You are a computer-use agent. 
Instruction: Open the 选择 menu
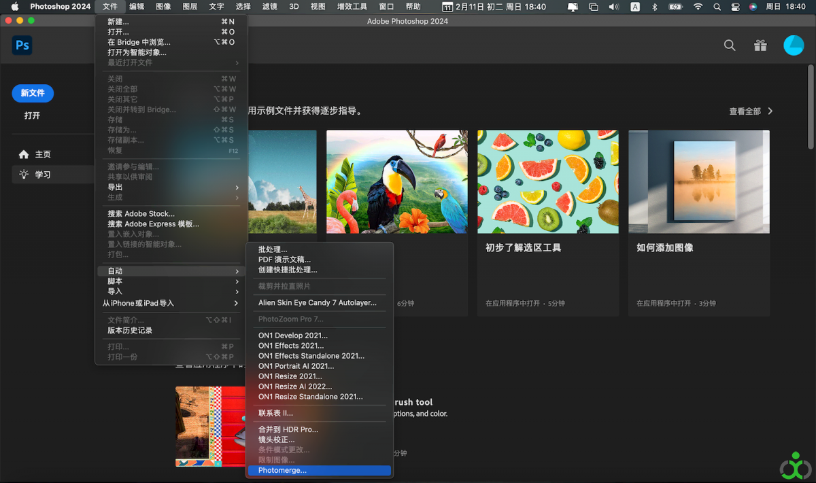pos(243,7)
